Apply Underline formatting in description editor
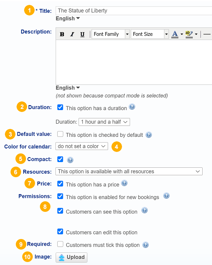This screenshot has height=265, width=212. pos(82,34)
